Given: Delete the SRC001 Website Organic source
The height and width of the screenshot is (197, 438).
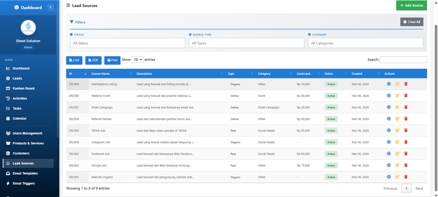Looking at the screenshot, I should click(406, 177).
